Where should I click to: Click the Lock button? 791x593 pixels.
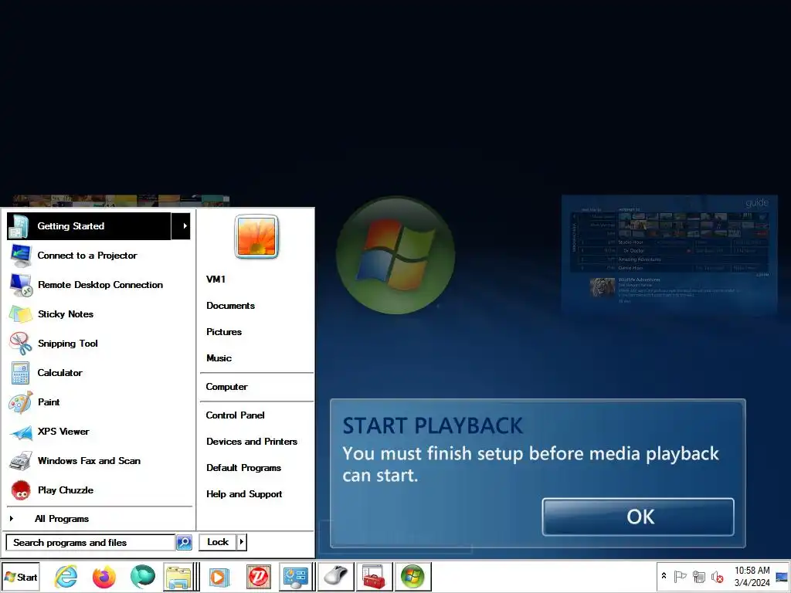(218, 542)
